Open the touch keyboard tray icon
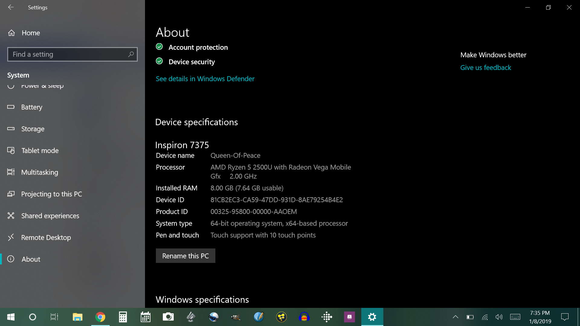 (515, 317)
